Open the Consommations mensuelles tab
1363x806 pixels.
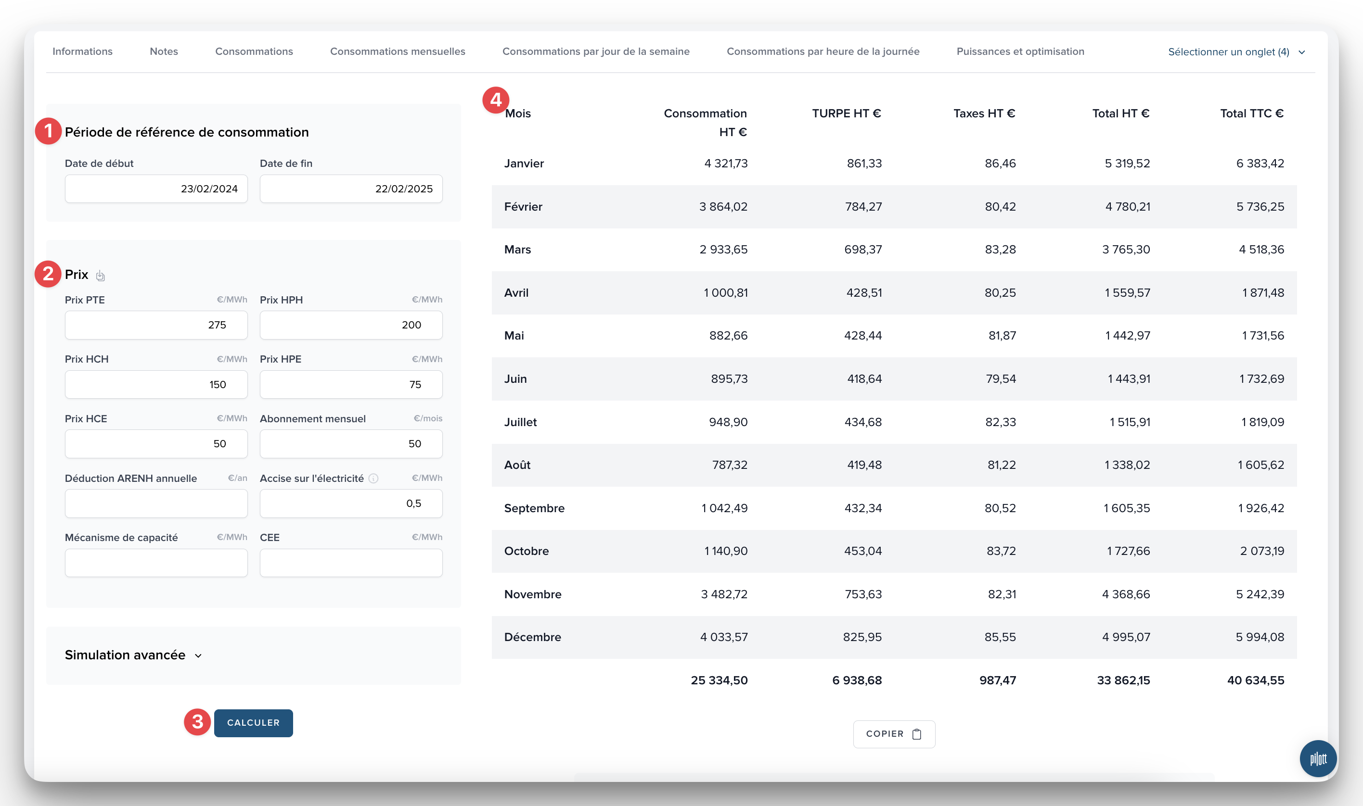[397, 51]
